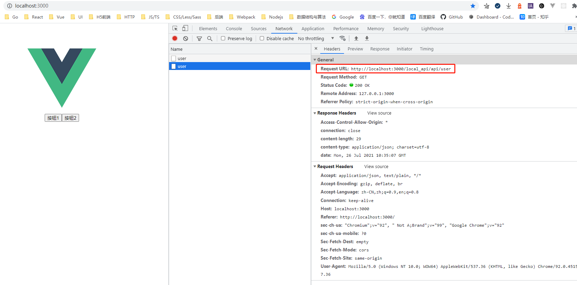Click the Vue logo image

click(62, 78)
